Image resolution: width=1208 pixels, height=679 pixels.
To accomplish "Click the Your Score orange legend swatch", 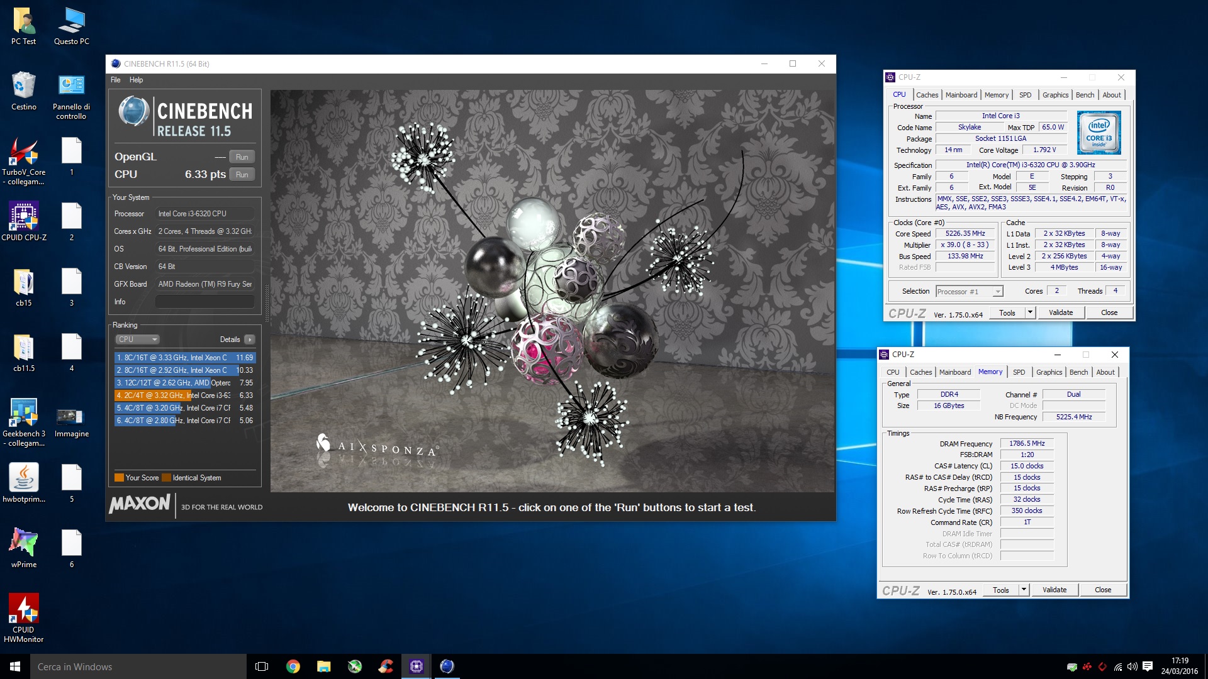I will click(x=119, y=478).
